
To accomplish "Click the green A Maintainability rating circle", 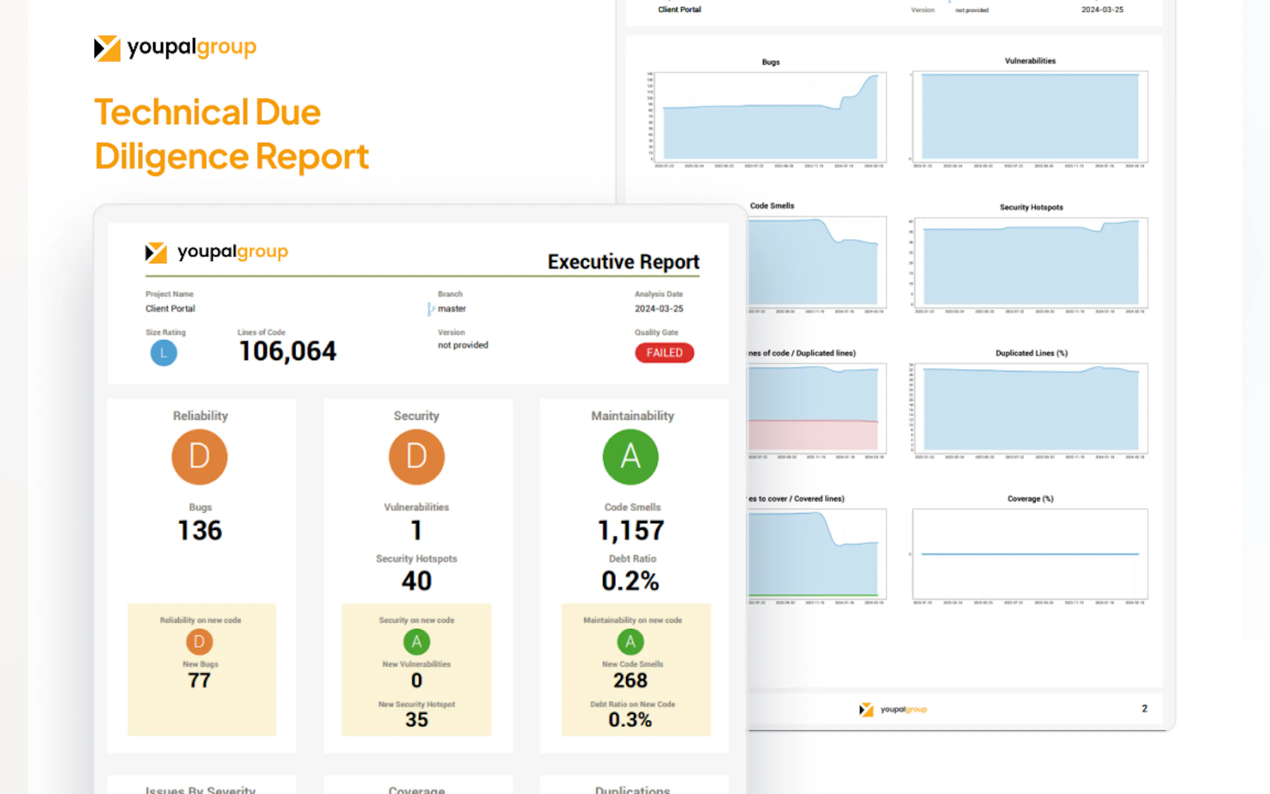I will pos(630,456).
